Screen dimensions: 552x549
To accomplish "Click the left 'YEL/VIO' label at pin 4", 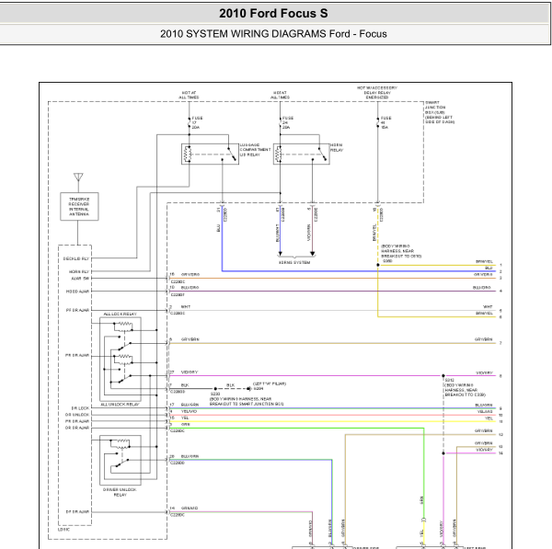I will point(190,411).
